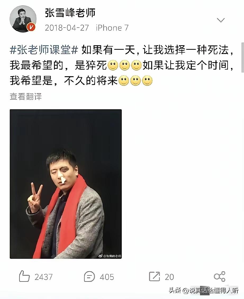Click the repost count 20
244x299 pixels.
tap(169, 277)
